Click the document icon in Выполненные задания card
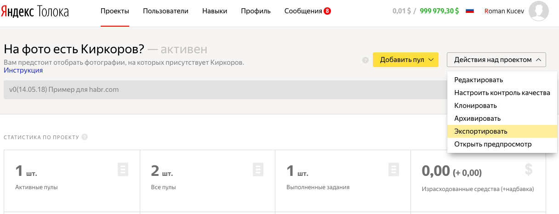Screen dimensions: 559x214 (394, 169)
